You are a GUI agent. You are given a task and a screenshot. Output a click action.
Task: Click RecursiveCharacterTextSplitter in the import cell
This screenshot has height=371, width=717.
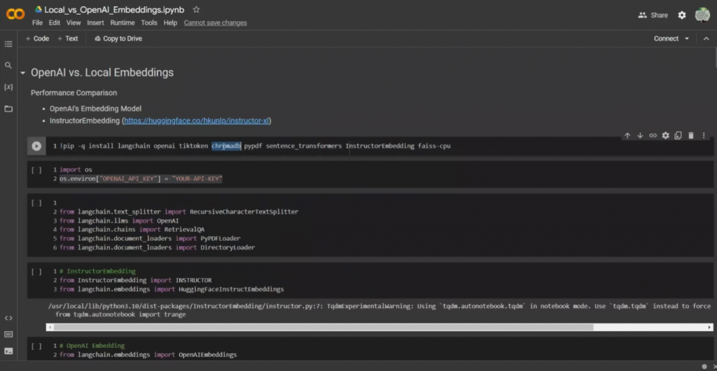point(244,212)
